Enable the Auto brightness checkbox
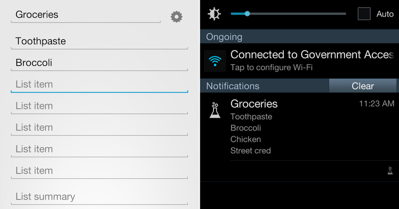 364,14
